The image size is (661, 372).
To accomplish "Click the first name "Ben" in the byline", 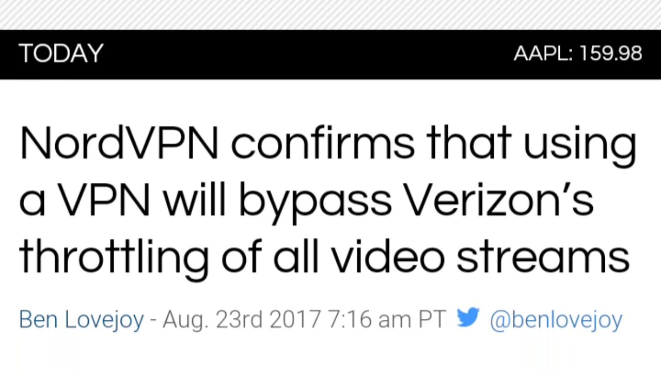I will click(x=37, y=319).
